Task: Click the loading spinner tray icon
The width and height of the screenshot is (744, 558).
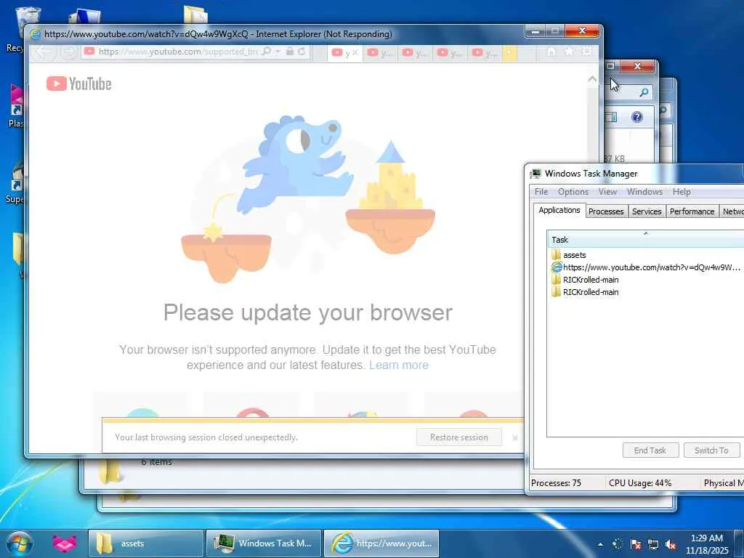Action: point(618,544)
